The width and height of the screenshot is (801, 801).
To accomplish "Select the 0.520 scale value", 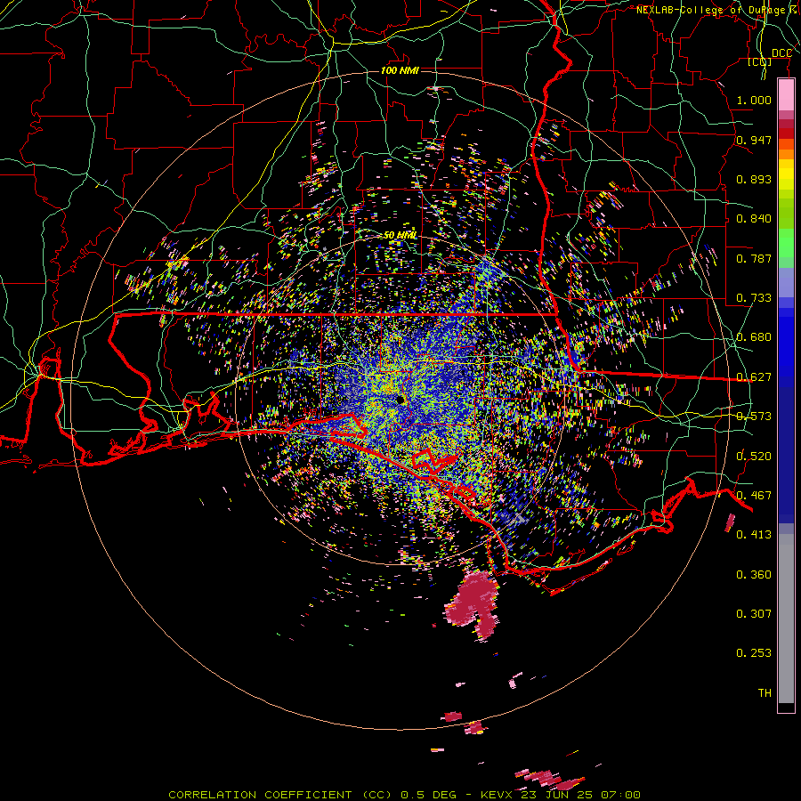I will [754, 457].
